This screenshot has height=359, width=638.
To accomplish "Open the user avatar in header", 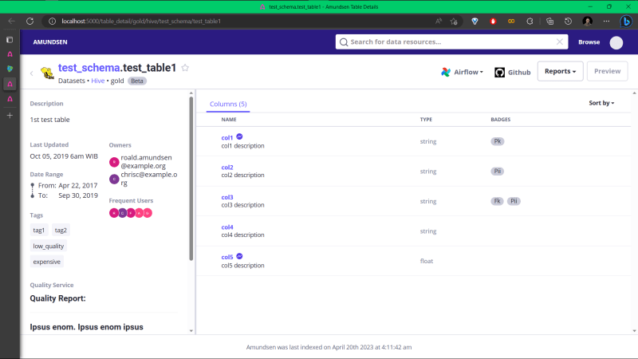I will (616, 42).
